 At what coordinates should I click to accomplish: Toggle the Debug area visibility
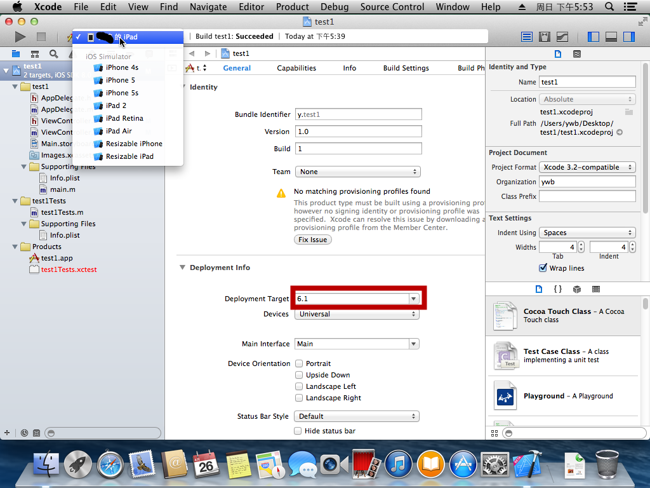point(611,37)
